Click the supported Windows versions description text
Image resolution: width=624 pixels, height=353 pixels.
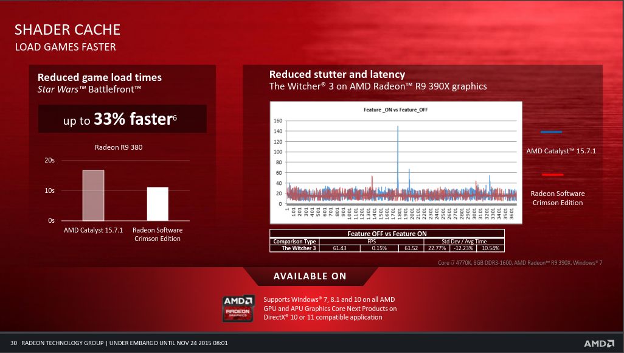click(x=330, y=309)
